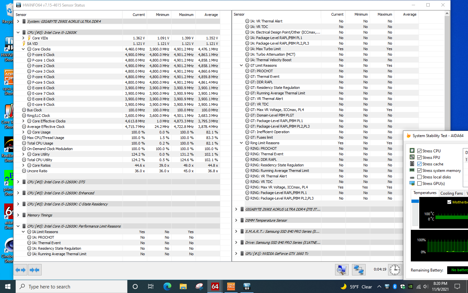Toggle the Motherboard graph checkbox in AIDA64
The image size is (468, 293).
(449, 202)
